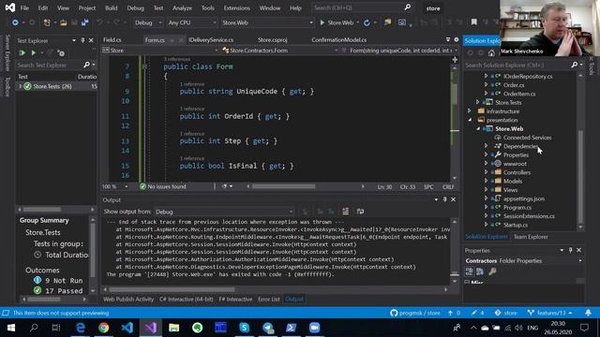The image size is (600, 337).
Task: Open the notifications bell in status bar
Action: (588, 313)
